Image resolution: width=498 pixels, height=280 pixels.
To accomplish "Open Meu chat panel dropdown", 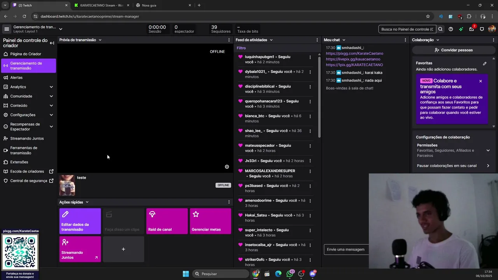I will click(x=344, y=40).
